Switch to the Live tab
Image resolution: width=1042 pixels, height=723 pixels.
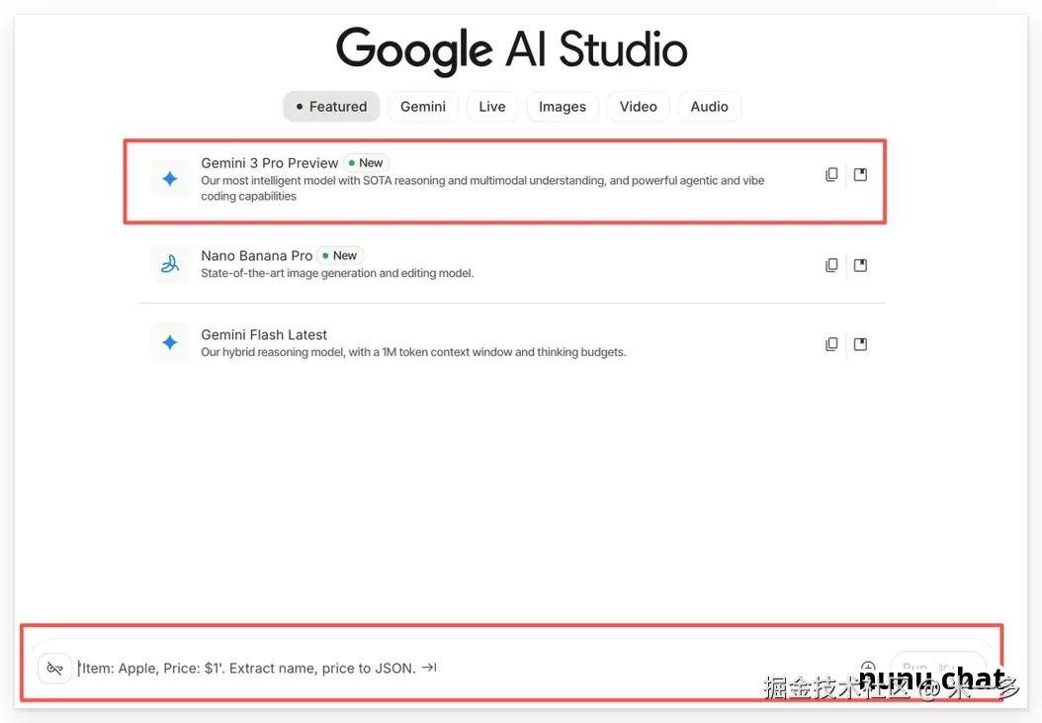click(491, 106)
